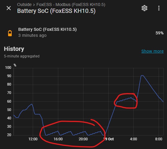Click the 59% state value

coord(159,33)
